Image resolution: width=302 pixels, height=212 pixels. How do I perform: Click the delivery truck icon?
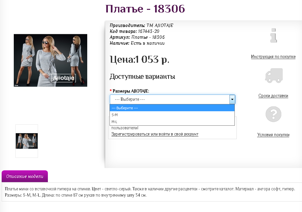click(x=274, y=75)
